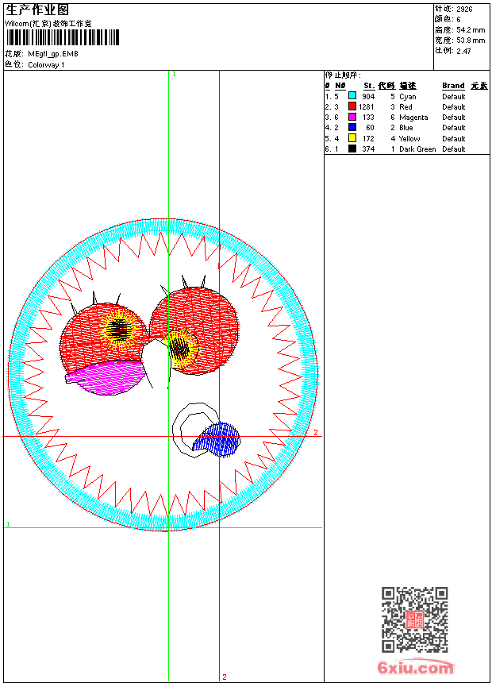
Task: Click the file name MEgfl_gp.EMB
Action: pos(53,54)
